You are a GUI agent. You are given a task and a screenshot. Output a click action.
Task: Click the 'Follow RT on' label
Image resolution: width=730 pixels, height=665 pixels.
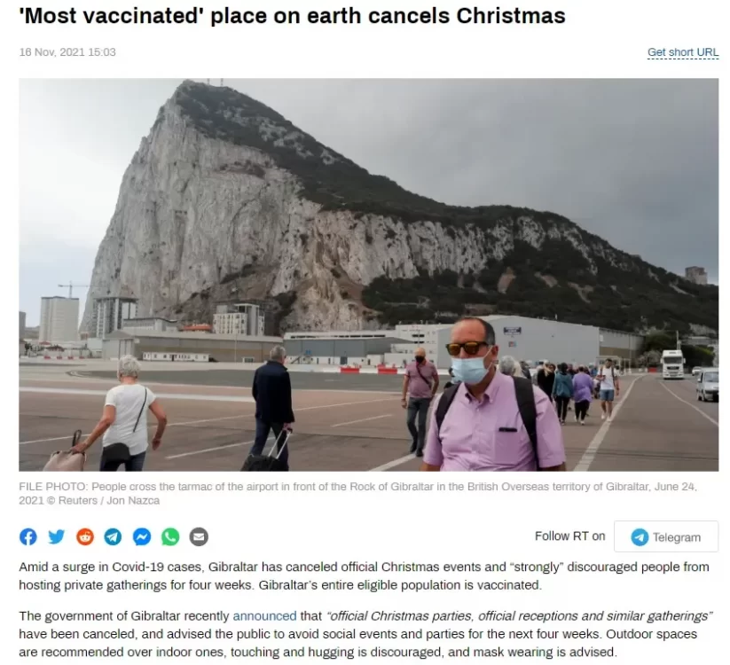click(x=569, y=536)
